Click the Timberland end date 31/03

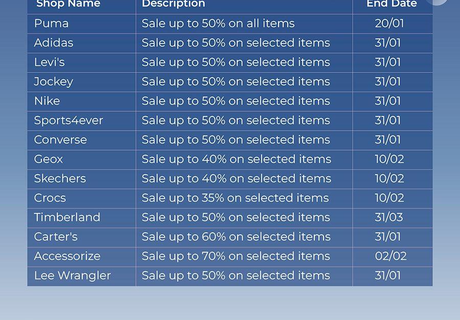pos(389,217)
